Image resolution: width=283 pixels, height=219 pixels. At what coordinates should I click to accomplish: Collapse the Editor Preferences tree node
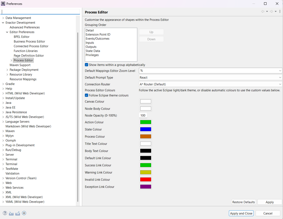pos(7,32)
